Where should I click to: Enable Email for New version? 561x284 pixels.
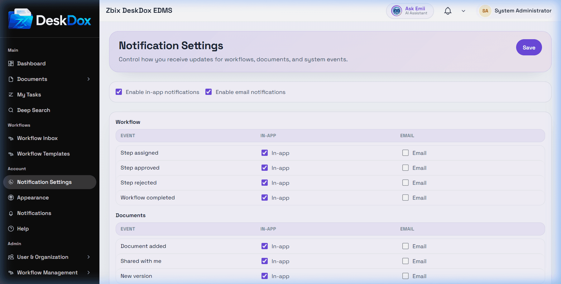[405, 276]
